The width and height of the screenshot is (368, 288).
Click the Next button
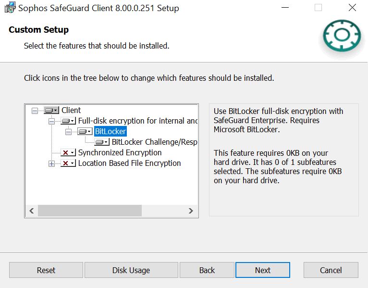pos(263,270)
